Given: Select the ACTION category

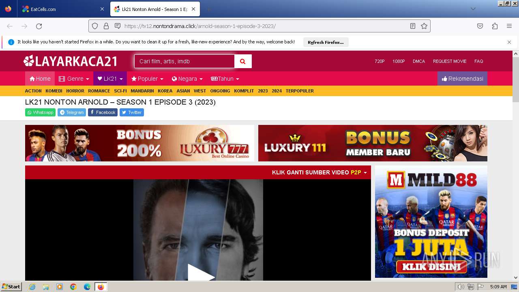Looking at the screenshot, I should click(33, 91).
